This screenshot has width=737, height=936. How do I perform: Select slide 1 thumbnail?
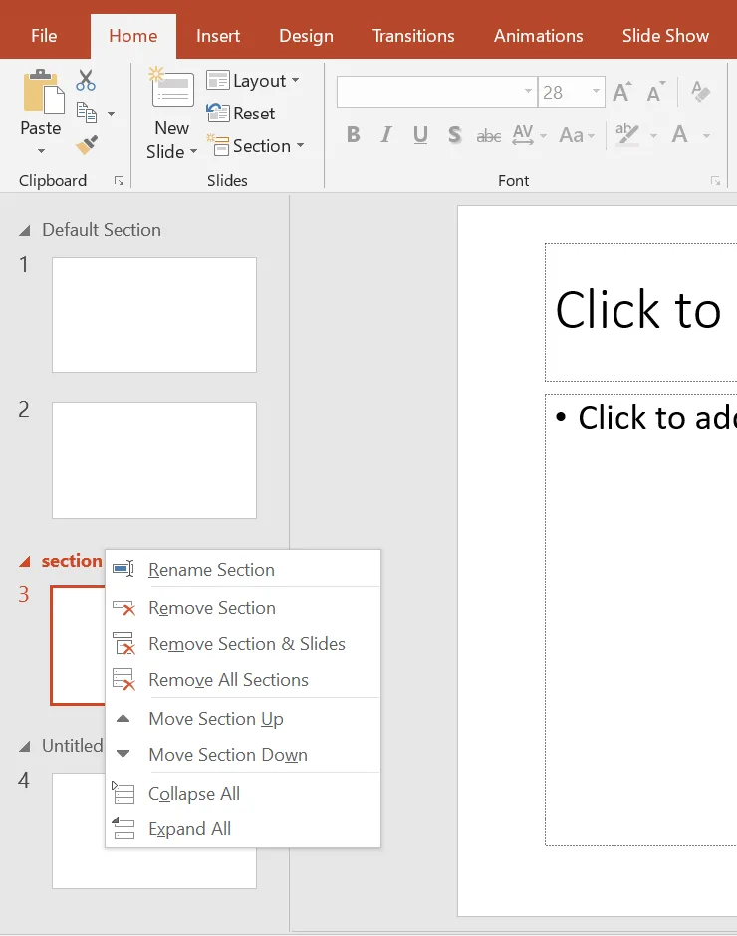pos(154,315)
